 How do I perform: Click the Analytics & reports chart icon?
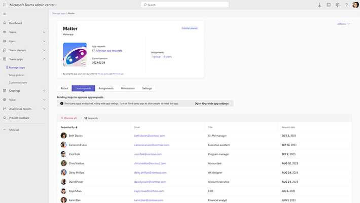coord(5,109)
